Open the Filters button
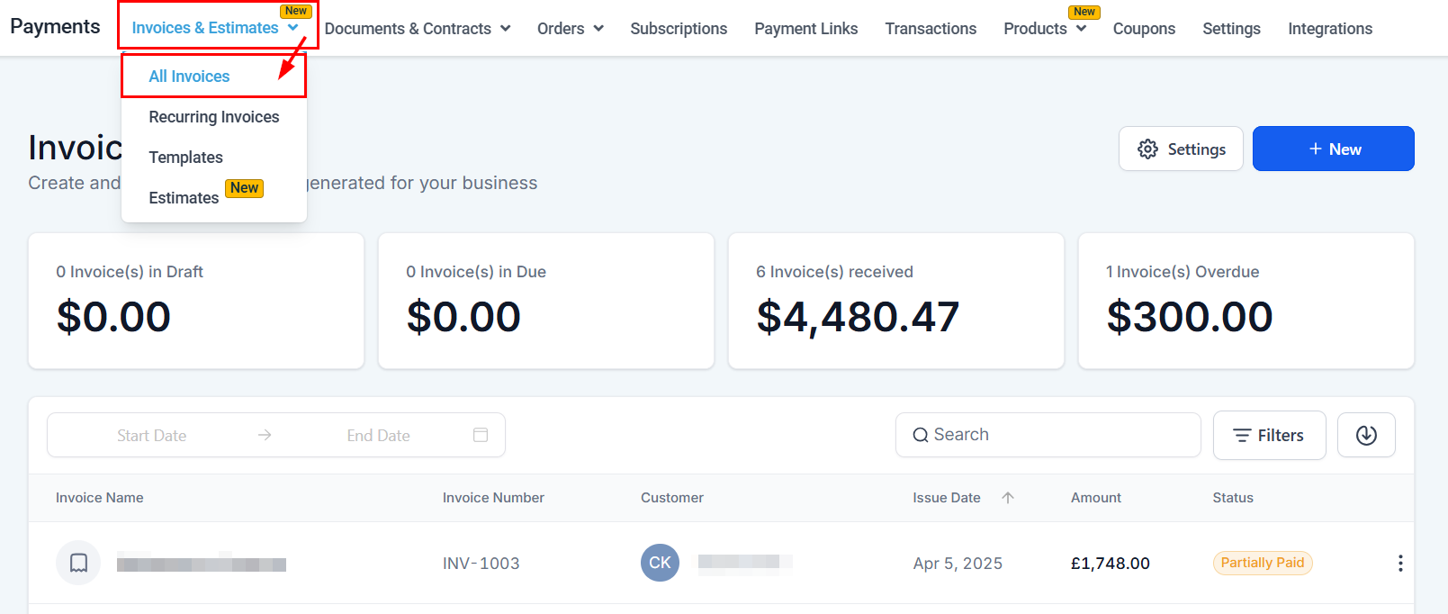1448x614 pixels. coord(1269,436)
